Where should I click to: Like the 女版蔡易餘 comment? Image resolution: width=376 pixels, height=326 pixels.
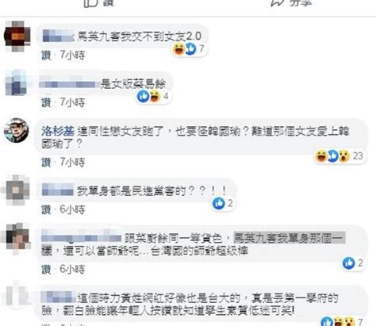[x=46, y=102]
